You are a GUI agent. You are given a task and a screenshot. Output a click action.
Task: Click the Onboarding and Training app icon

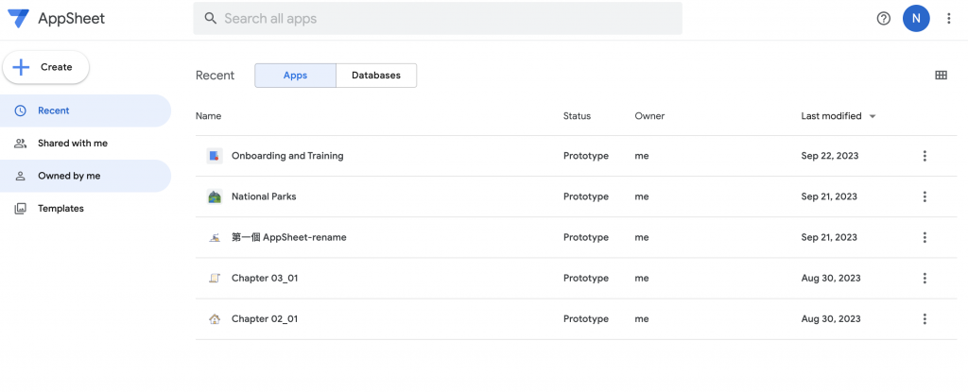pos(214,156)
